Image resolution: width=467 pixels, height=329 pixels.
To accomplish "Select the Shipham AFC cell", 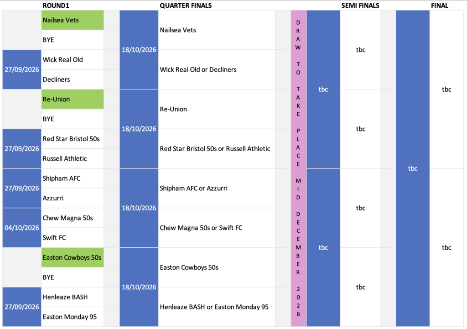I will click(x=73, y=178).
